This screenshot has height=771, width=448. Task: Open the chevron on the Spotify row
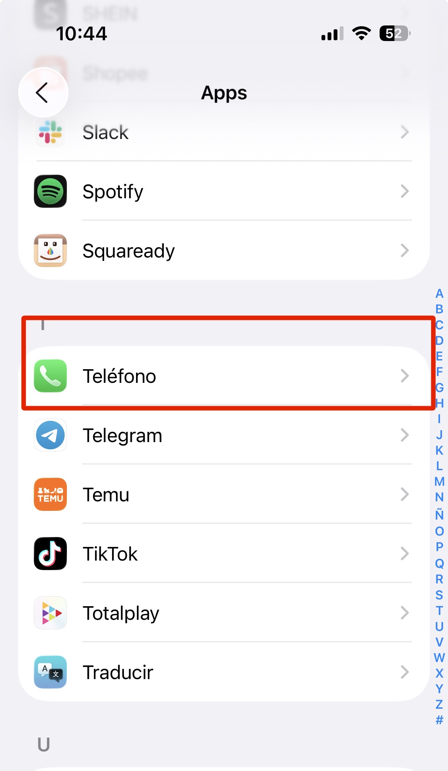405,191
